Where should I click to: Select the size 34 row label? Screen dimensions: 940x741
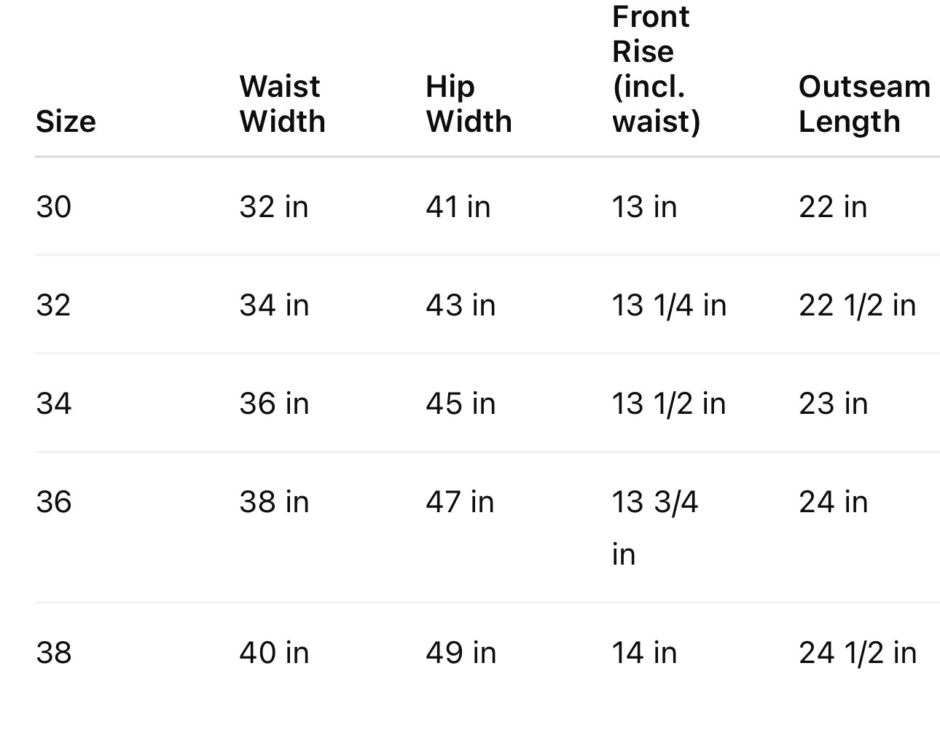54,404
